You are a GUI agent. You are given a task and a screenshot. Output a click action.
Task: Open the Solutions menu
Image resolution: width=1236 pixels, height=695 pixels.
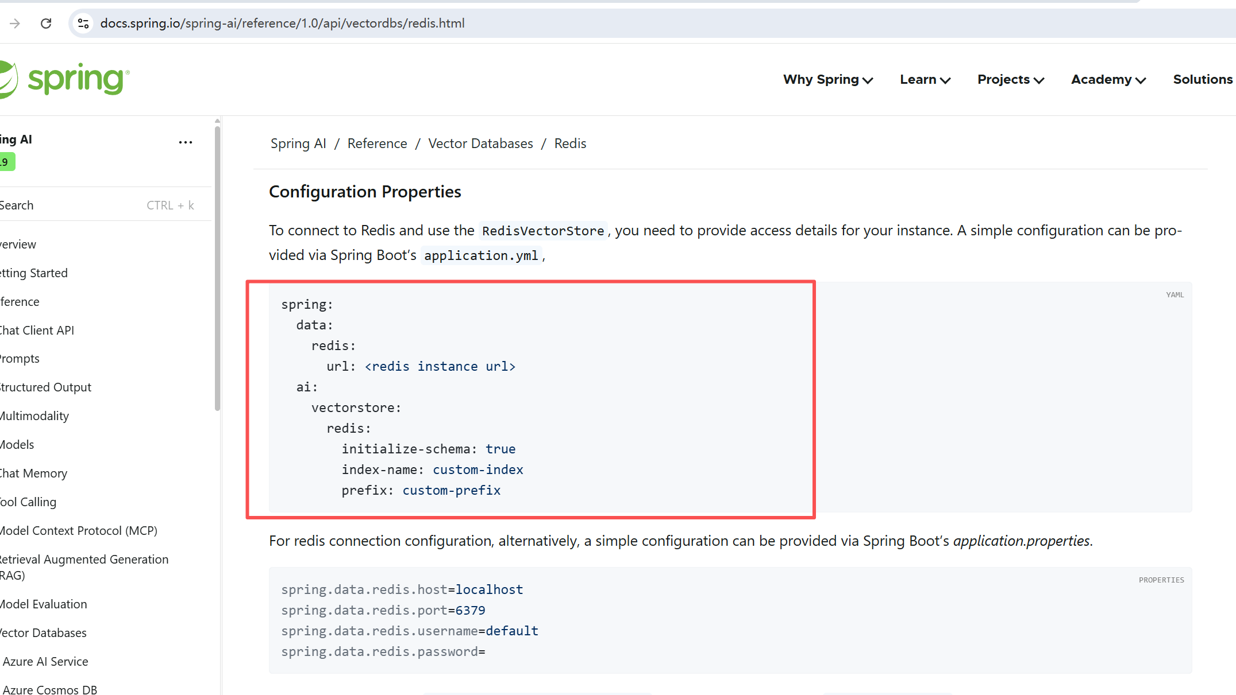tap(1203, 79)
